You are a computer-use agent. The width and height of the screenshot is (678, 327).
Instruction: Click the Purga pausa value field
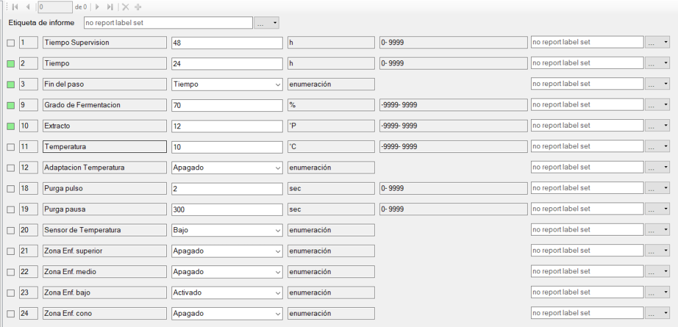(x=226, y=209)
